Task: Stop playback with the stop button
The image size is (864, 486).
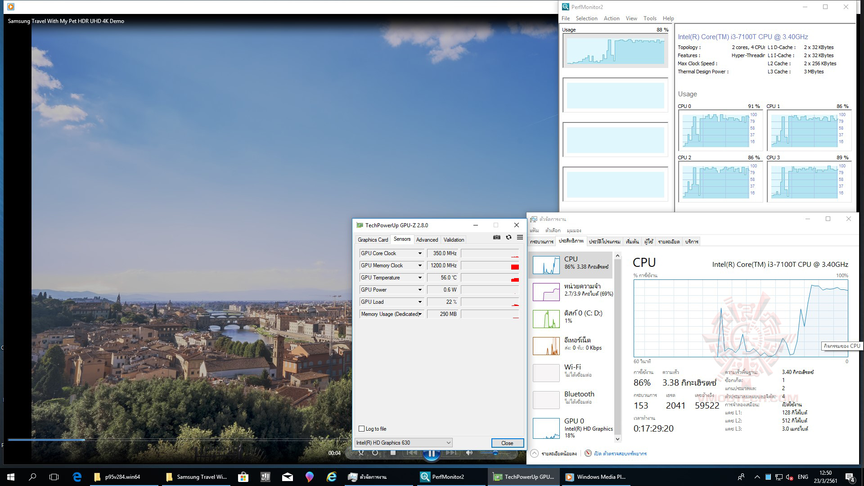Action: pyautogui.click(x=393, y=453)
